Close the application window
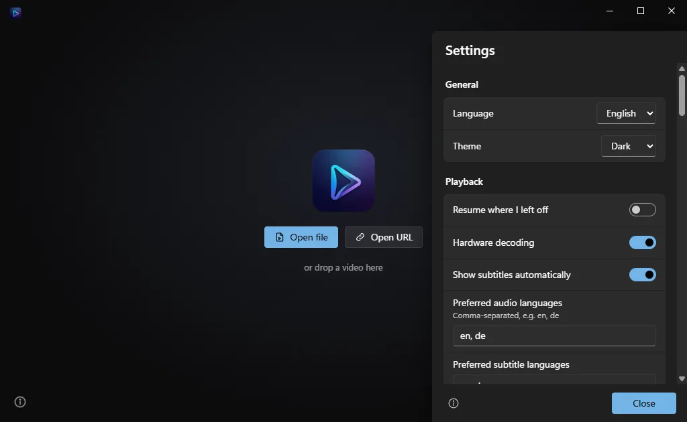687x422 pixels. tap(671, 11)
